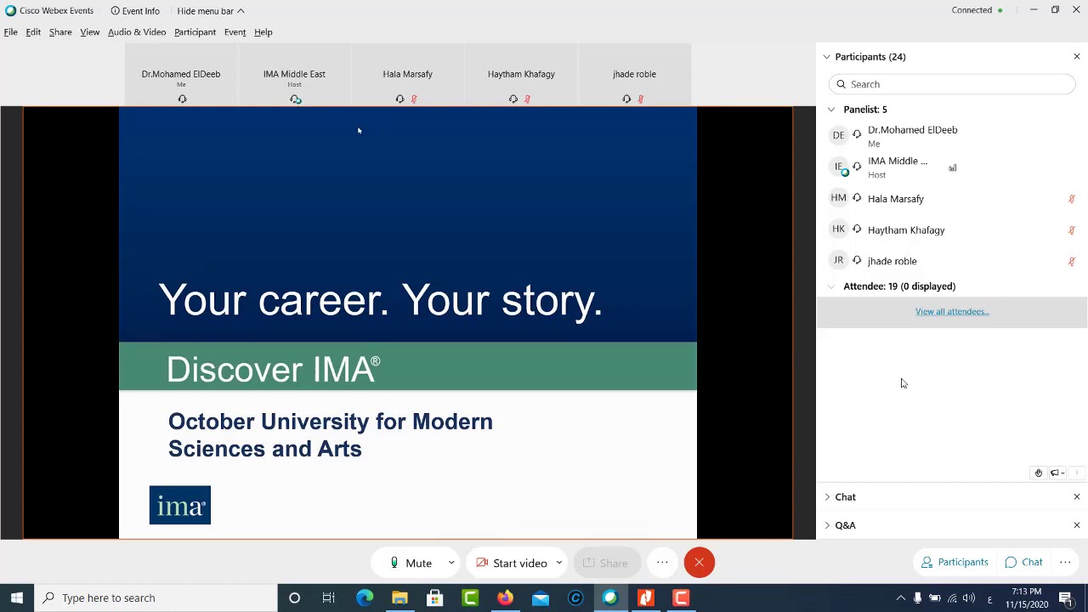Open the more options ellipsis in the control bar
The width and height of the screenshot is (1088, 612).
tap(662, 563)
